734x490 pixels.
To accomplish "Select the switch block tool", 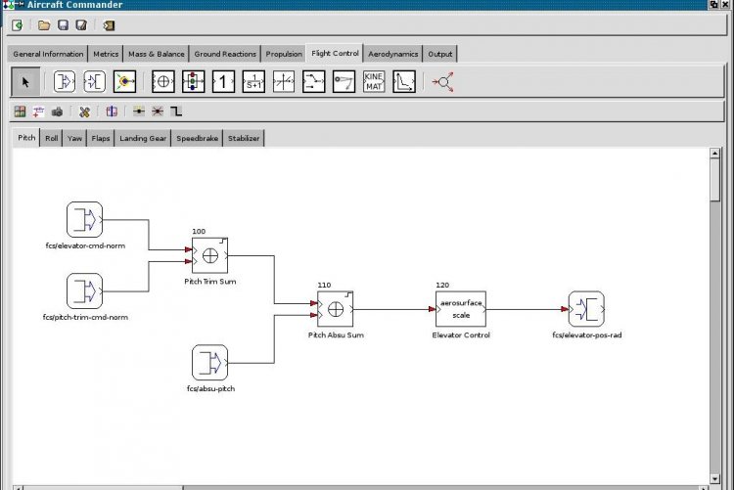I will tap(313, 82).
